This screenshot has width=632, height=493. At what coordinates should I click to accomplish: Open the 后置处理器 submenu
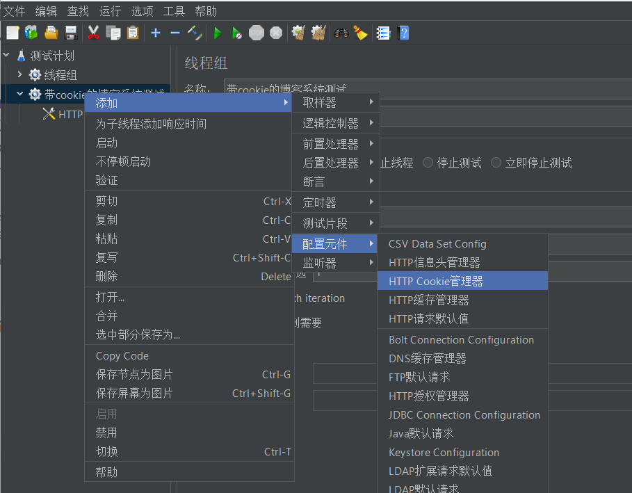336,163
